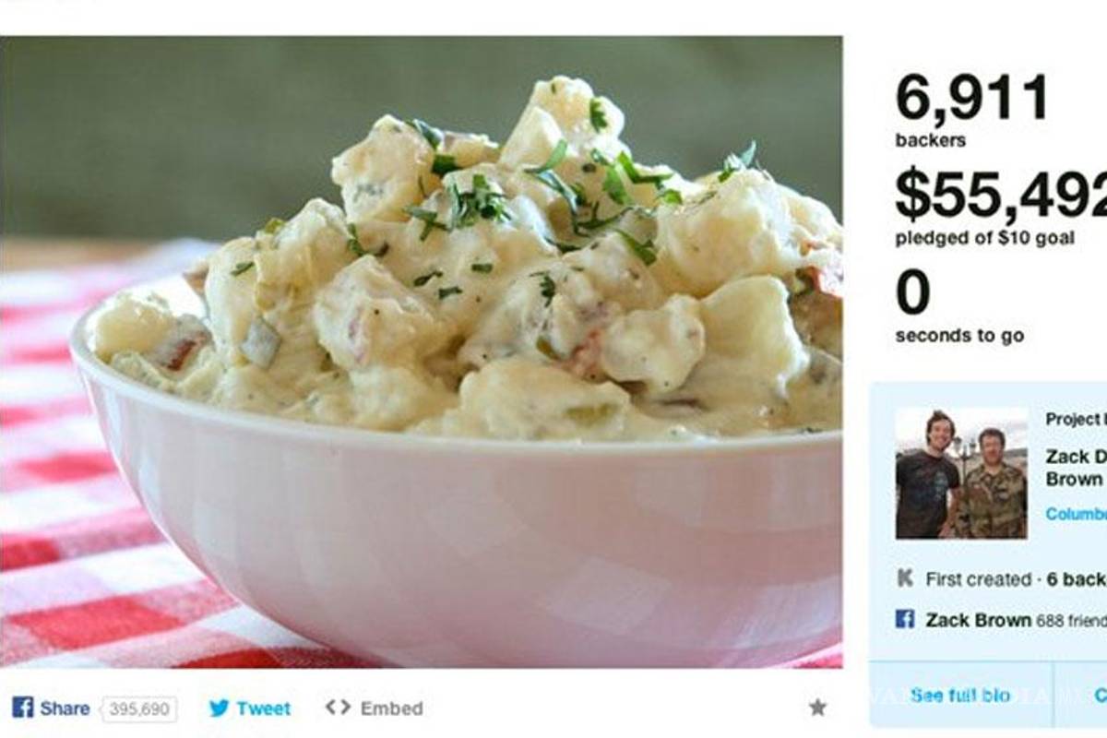
Task: Click the See full bio button
Action: point(960,695)
